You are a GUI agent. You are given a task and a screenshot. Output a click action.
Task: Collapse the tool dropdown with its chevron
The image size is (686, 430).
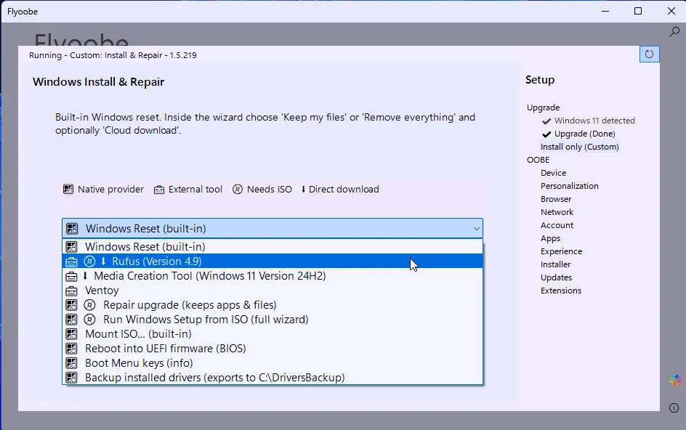point(477,229)
